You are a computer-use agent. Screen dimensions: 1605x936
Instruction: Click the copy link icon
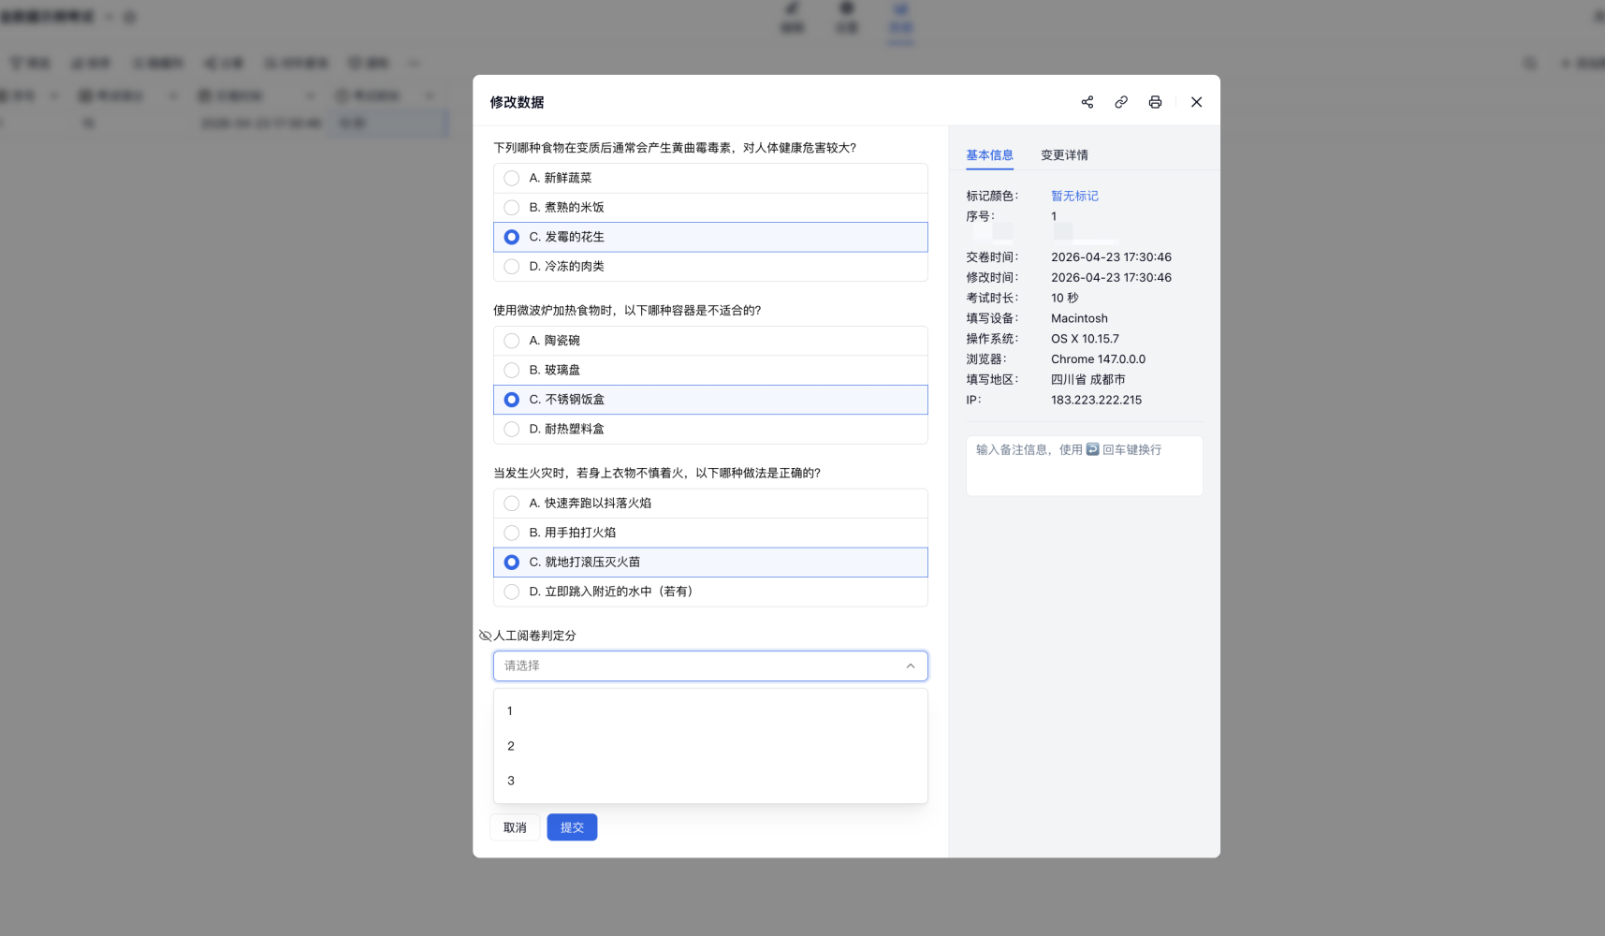(x=1120, y=102)
